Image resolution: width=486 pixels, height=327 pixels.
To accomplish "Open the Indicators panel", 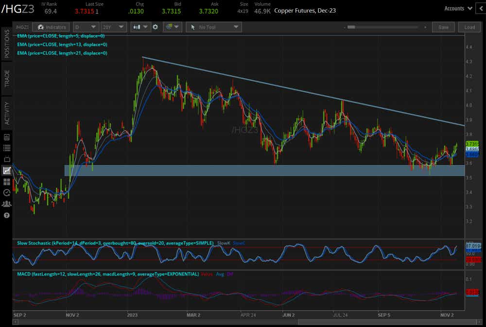I will (x=52, y=27).
